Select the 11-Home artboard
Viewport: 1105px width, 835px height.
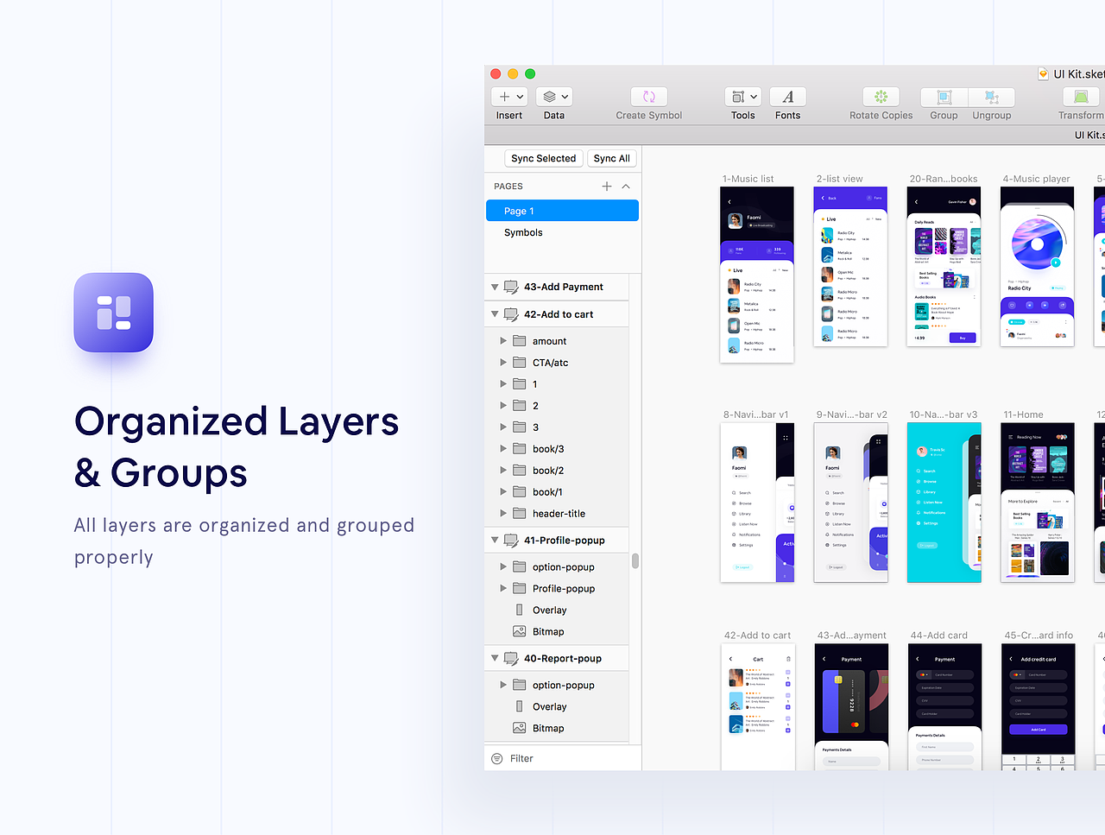(1037, 503)
